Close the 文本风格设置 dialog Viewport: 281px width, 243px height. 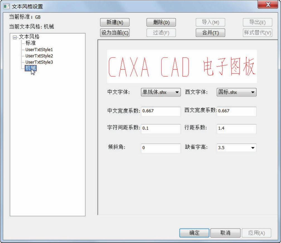tap(268, 5)
